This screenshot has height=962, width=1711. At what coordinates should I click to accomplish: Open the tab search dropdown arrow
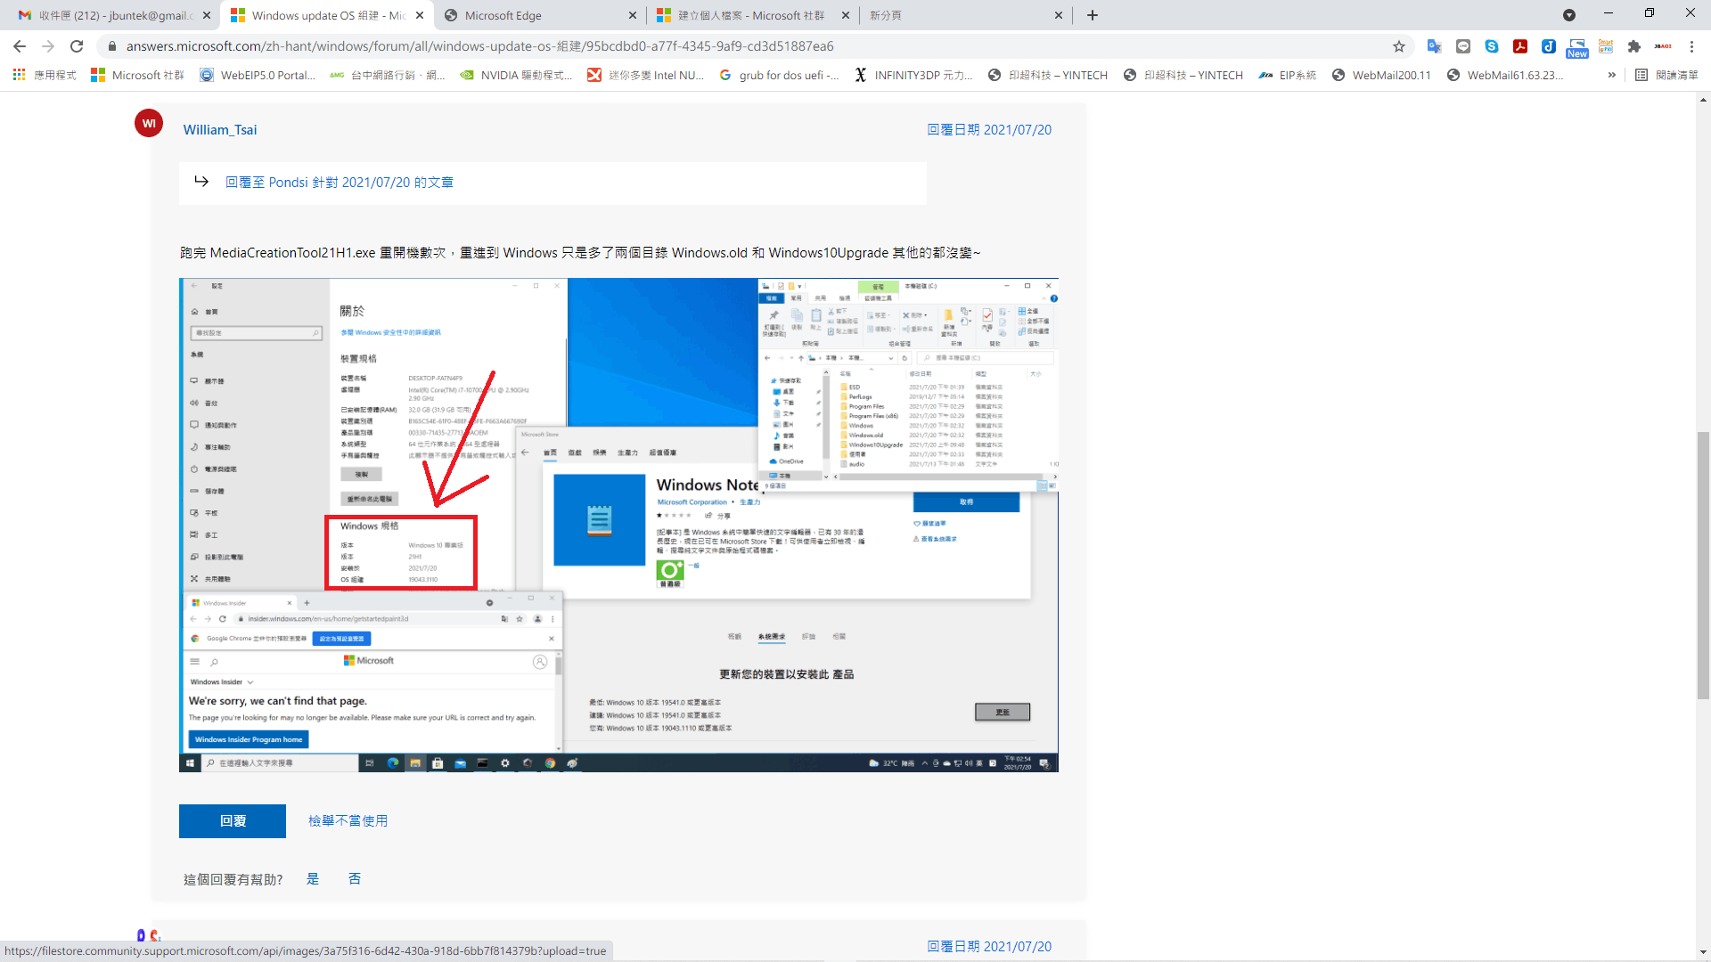(1569, 15)
